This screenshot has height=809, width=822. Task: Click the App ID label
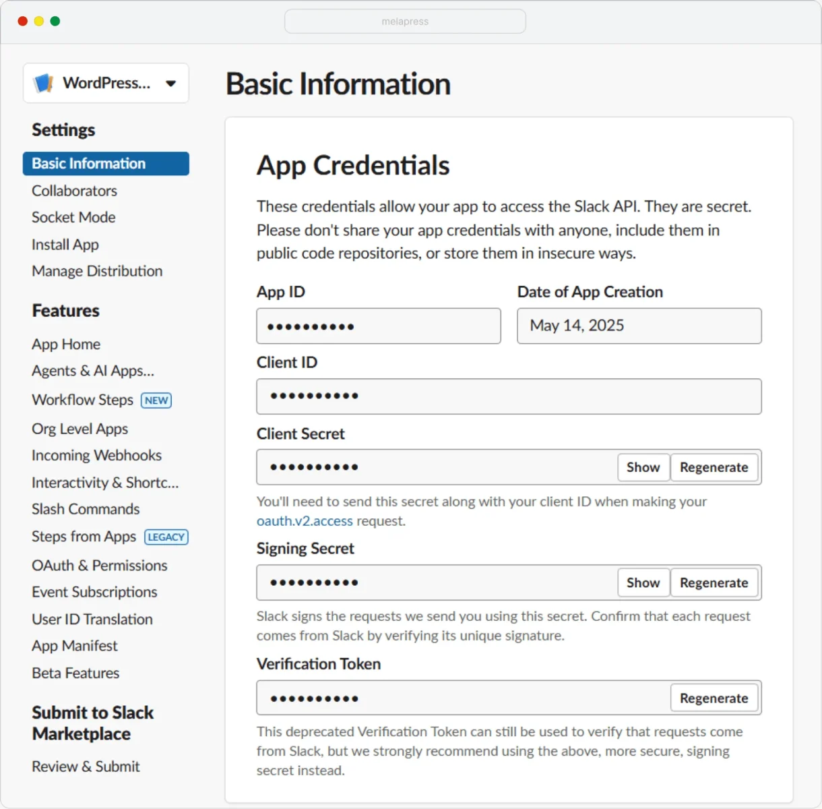coord(281,292)
